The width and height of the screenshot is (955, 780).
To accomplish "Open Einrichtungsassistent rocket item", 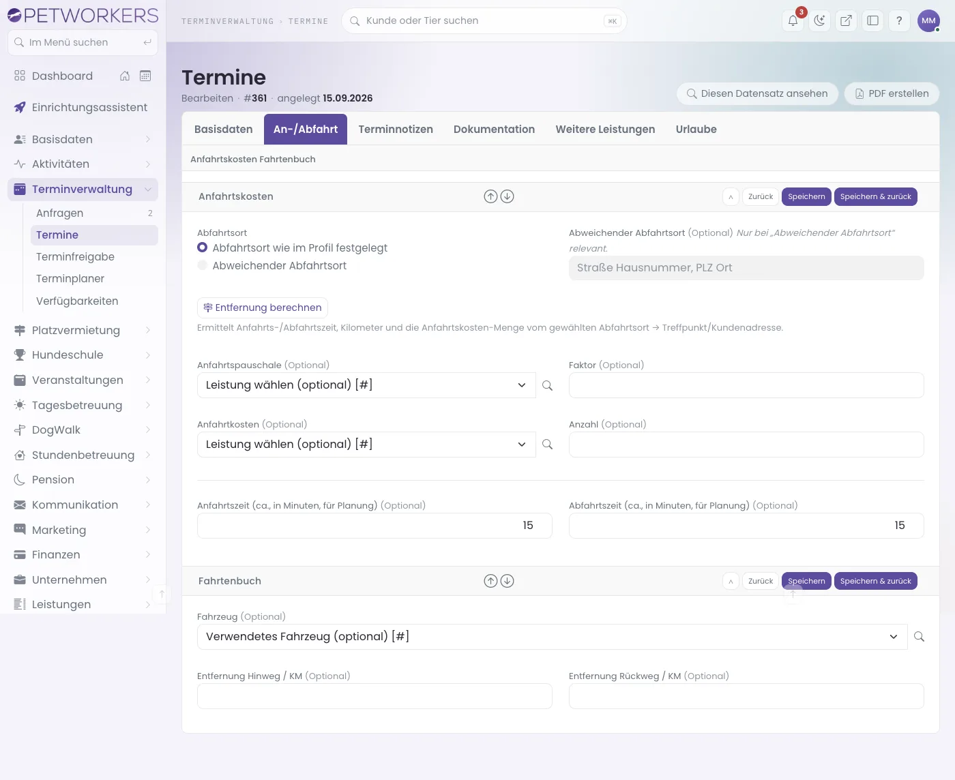I will tap(83, 107).
